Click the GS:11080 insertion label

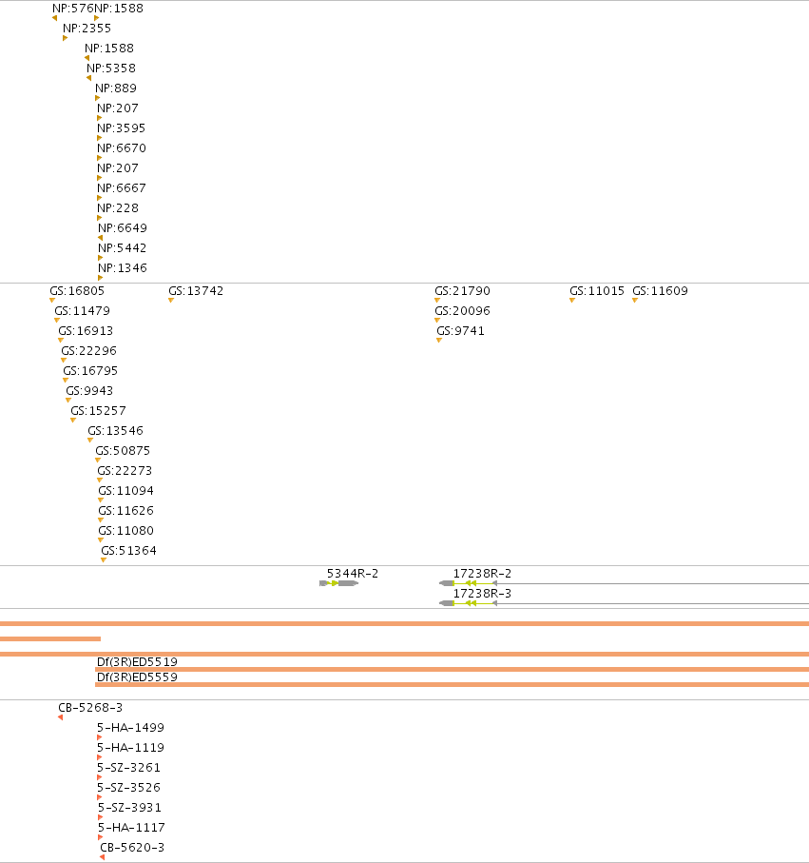(125, 531)
